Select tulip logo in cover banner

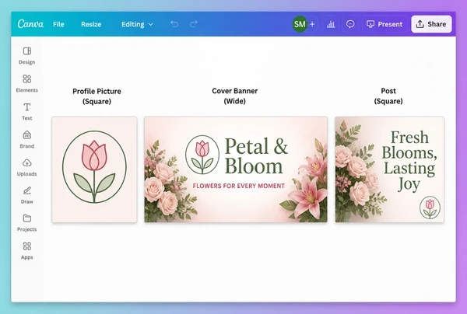click(202, 155)
